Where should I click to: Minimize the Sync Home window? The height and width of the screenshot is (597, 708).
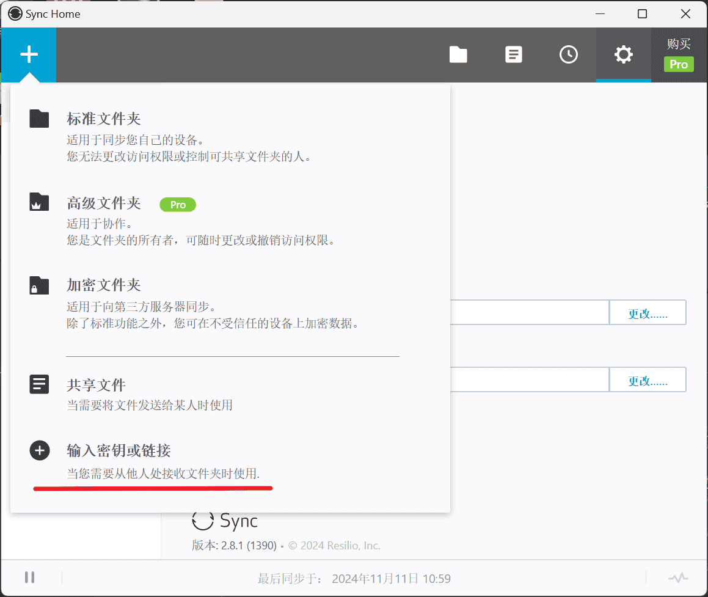click(600, 14)
